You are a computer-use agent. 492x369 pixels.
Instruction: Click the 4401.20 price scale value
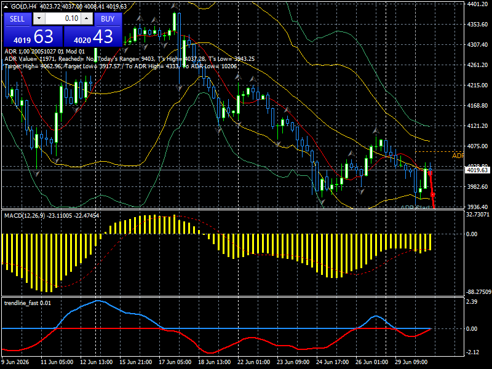pyautogui.click(x=477, y=4)
